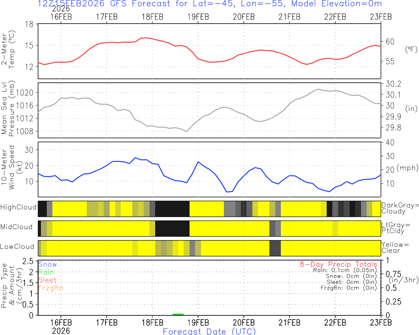Click the Forecast Date (UTC) axis title
419x335 pixels.
click(x=209, y=331)
